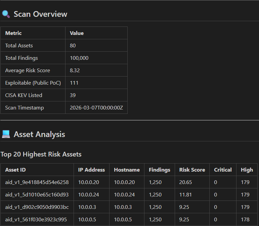
Task: Select the Asset Analysis heading text
Action: [39, 134]
